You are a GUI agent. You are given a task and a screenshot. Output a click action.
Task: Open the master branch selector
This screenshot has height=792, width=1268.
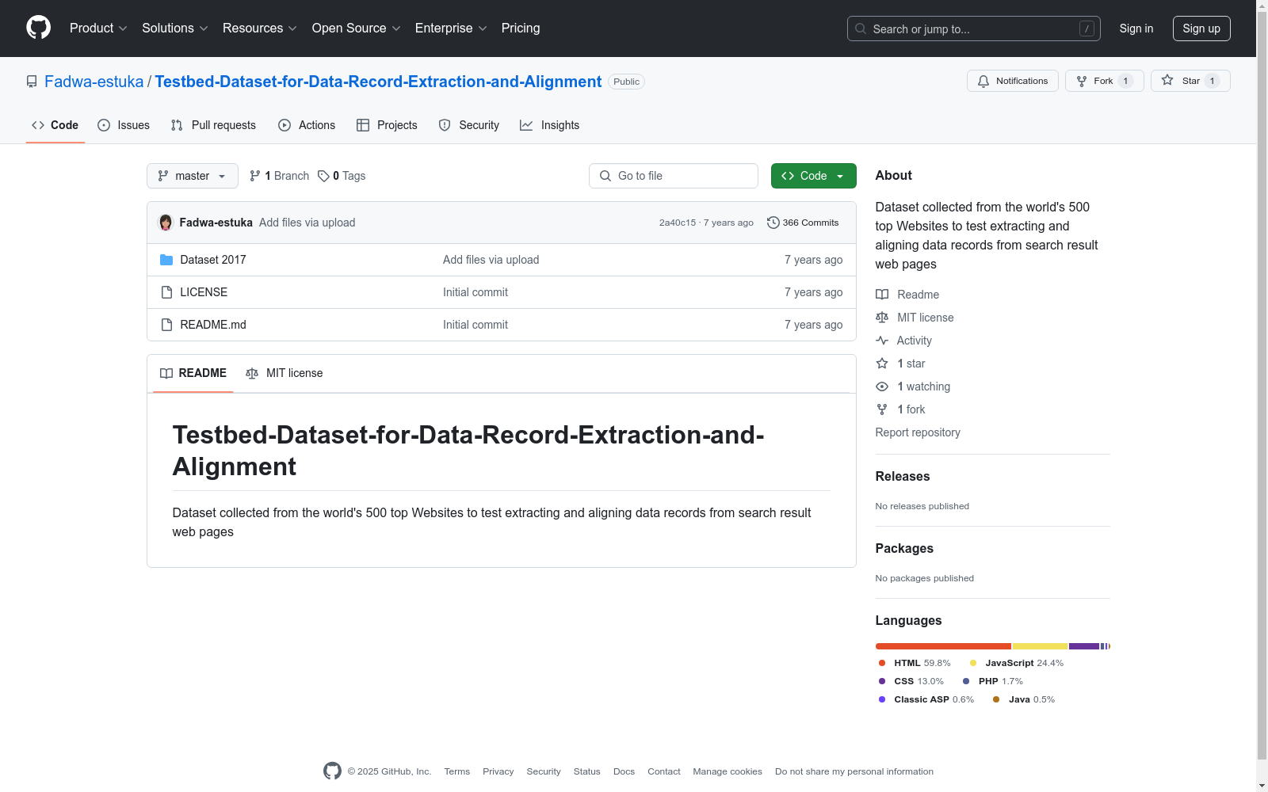coord(193,176)
